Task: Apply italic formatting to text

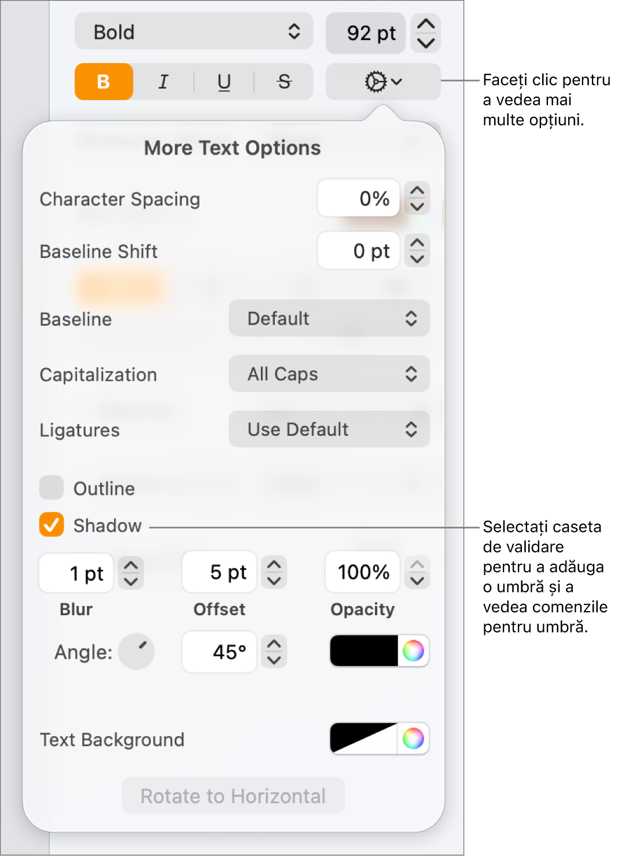Action: (x=164, y=82)
